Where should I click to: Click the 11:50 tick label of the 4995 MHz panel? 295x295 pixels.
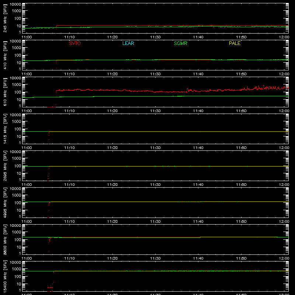pyautogui.click(x=241, y=222)
